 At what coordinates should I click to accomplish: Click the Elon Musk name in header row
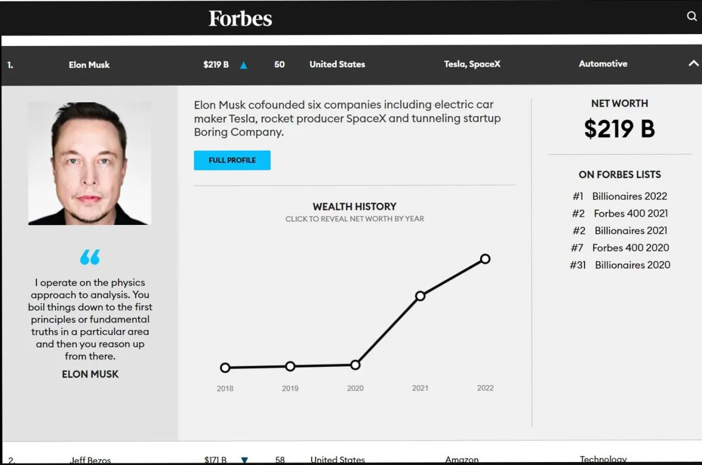89,65
